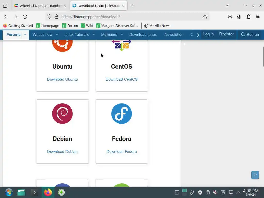264x198 pixels.
Task: Open the Mozilla News bookmark
Action: pos(157,26)
